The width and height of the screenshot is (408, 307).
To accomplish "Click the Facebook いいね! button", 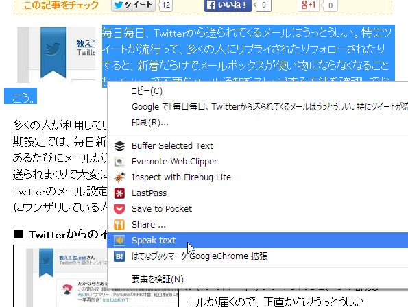I will coord(228,5).
